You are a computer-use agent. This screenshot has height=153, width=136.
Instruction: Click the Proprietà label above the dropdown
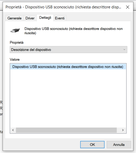coord(16,42)
